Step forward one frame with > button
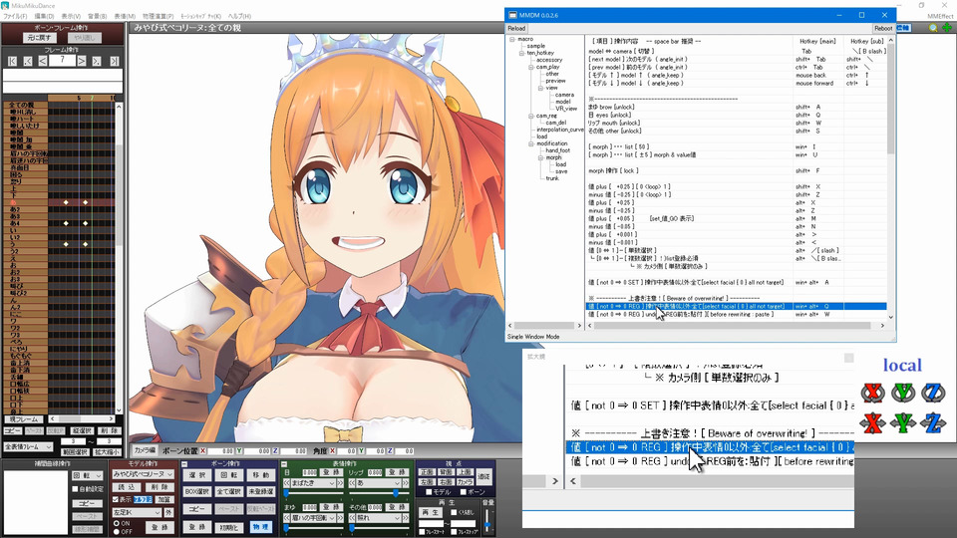Screen dimensions: 957x538 click(82, 61)
